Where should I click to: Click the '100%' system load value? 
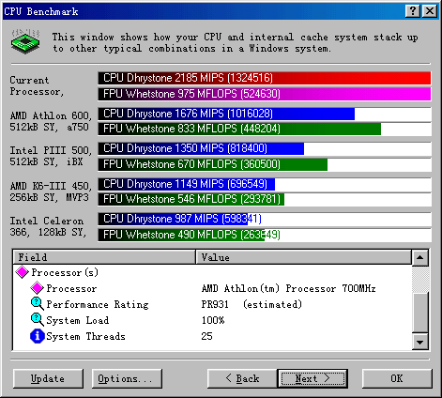(213, 320)
